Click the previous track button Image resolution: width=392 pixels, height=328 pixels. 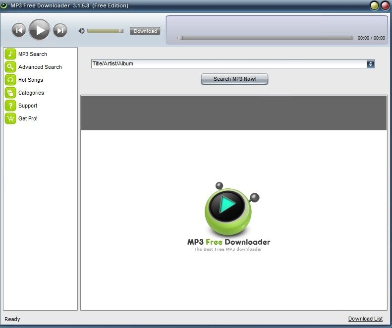(x=19, y=30)
